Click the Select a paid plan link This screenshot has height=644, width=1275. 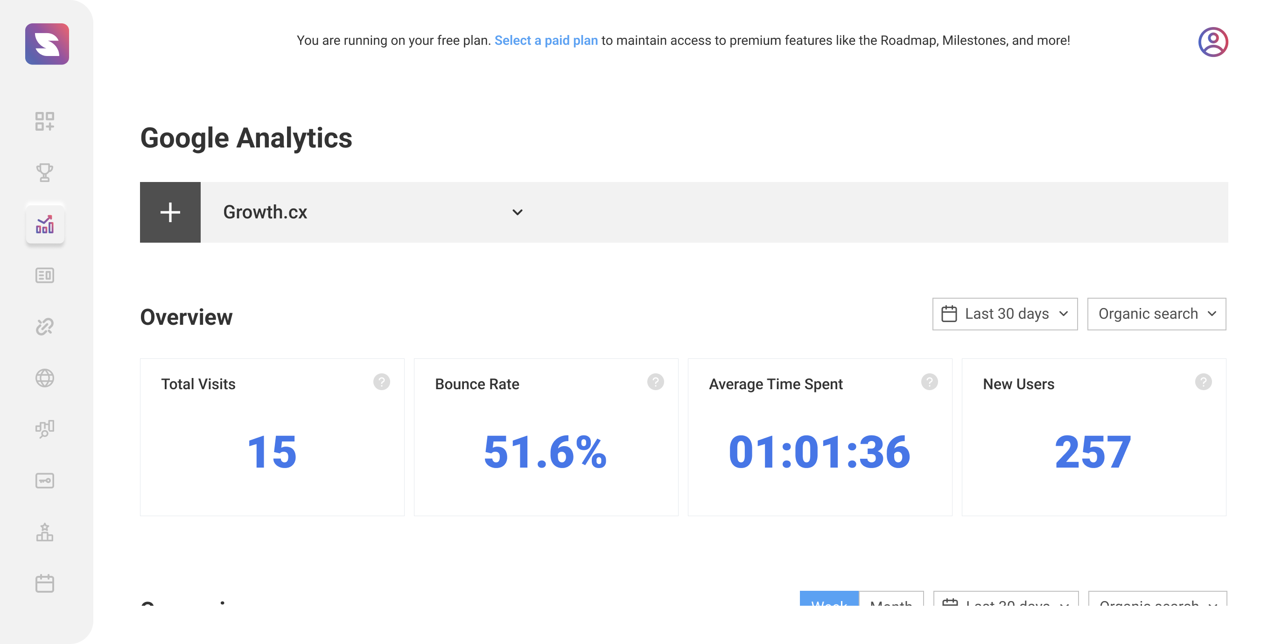[546, 40]
